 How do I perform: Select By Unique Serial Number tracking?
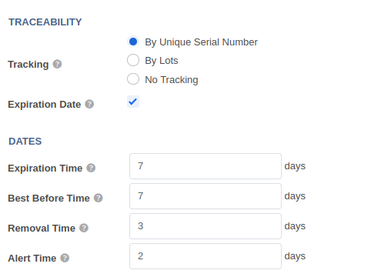coord(133,42)
